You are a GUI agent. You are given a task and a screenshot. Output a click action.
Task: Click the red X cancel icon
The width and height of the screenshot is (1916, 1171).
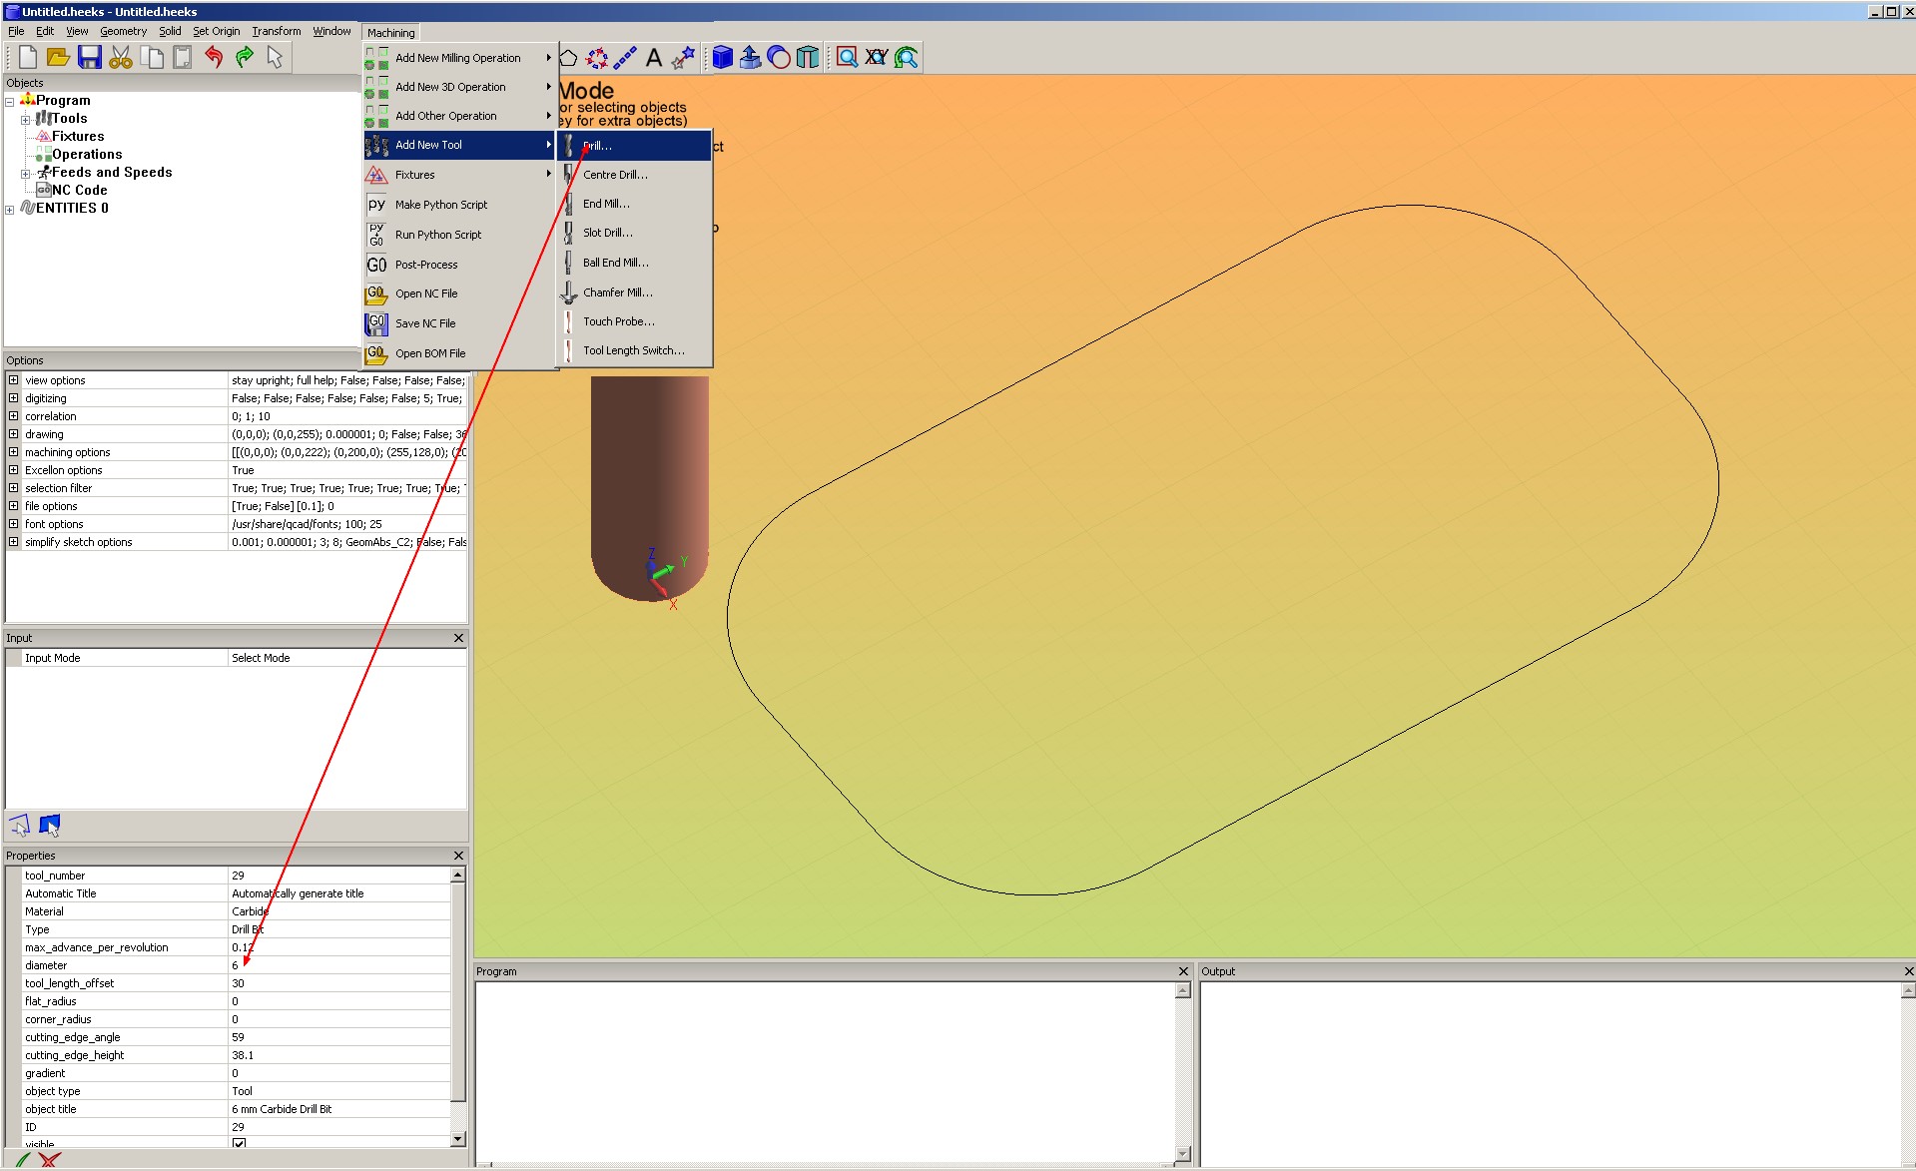[50, 1161]
